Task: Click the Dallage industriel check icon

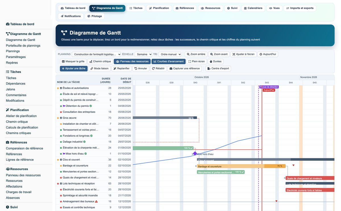Action: (x=84, y=142)
